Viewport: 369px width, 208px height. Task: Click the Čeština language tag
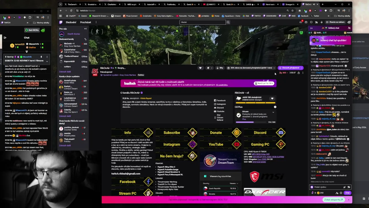[141, 75]
